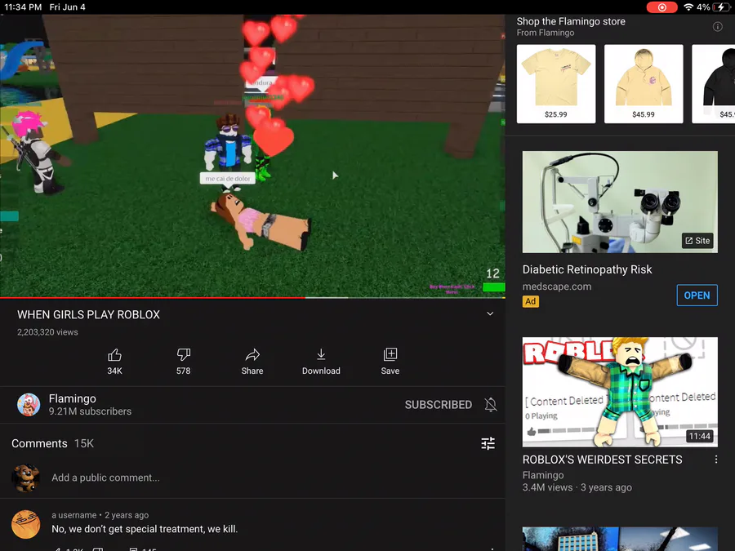Open Flamingo channel avatar
The height and width of the screenshot is (551, 735).
click(29, 405)
